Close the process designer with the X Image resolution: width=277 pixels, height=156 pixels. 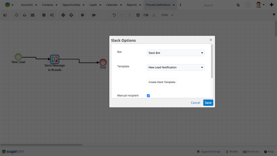(274, 14)
